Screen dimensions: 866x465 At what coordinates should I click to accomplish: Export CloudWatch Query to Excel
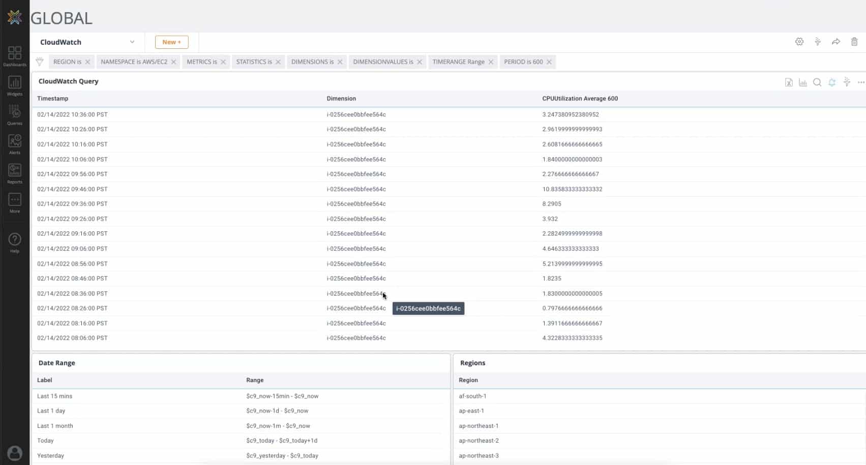click(x=789, y=82)
